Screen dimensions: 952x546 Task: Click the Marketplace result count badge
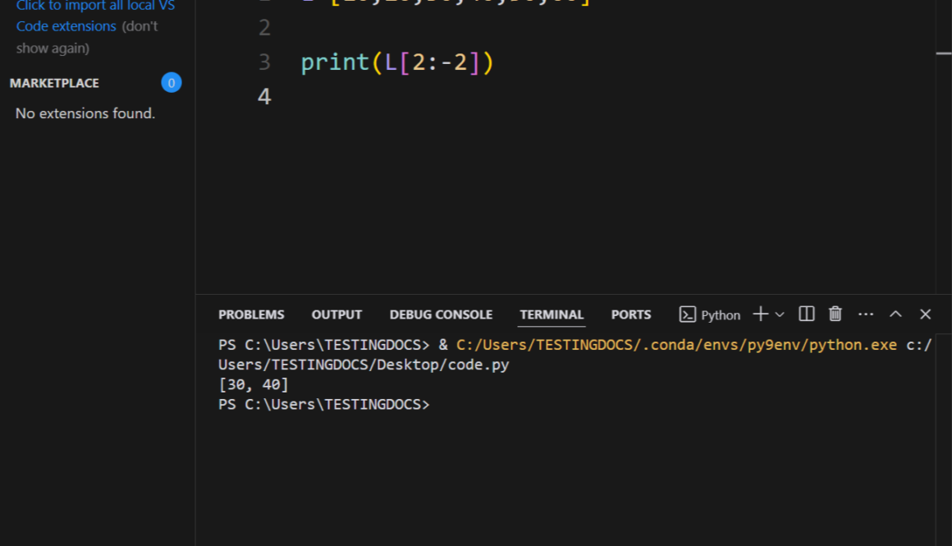[x=171, y=83]
